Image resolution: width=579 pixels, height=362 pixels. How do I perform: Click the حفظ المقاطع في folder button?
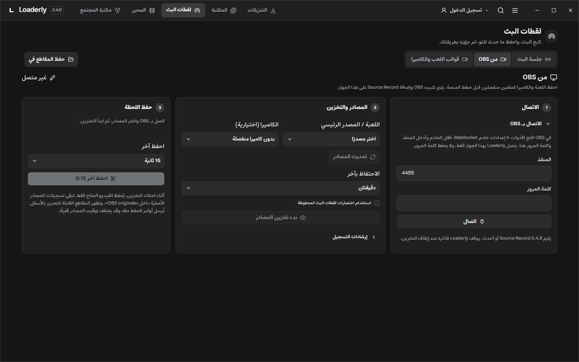point(51,59)
